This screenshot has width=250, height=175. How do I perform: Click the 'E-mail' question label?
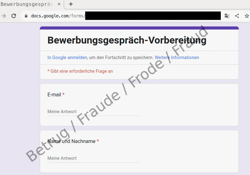[x=54, y=95]
